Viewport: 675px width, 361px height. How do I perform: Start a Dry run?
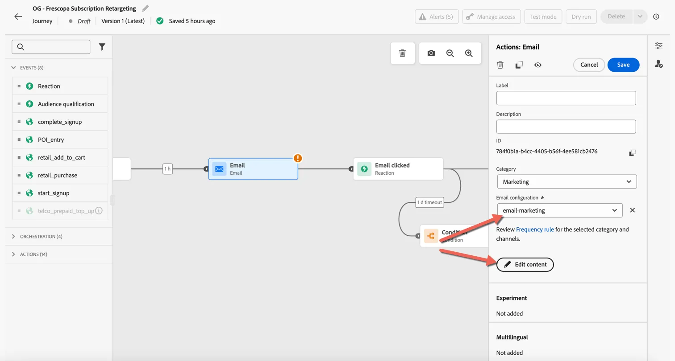tap(581, 16)
